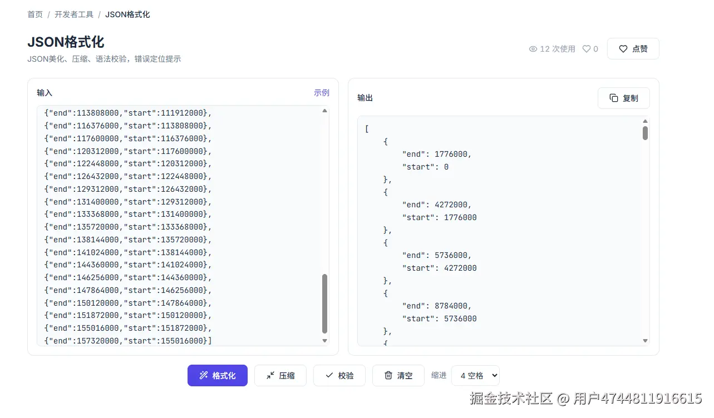Click output line "end": 4272000
The width and height of the screenshot is (714, 418).
pyautogui.click(x=437, y=205)
